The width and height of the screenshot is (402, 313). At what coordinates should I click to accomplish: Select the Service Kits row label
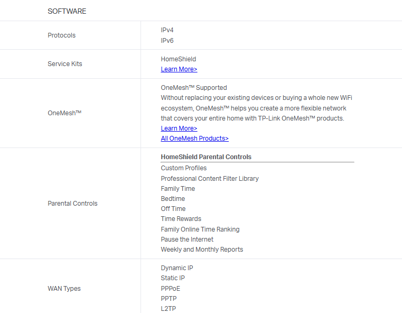click(65, 64)
